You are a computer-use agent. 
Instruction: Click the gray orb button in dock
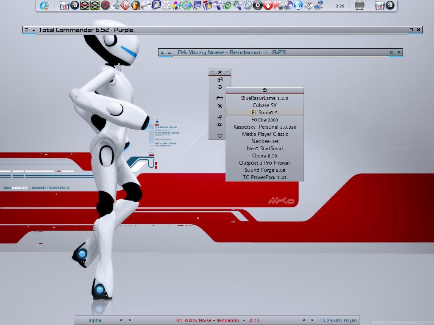359,6
